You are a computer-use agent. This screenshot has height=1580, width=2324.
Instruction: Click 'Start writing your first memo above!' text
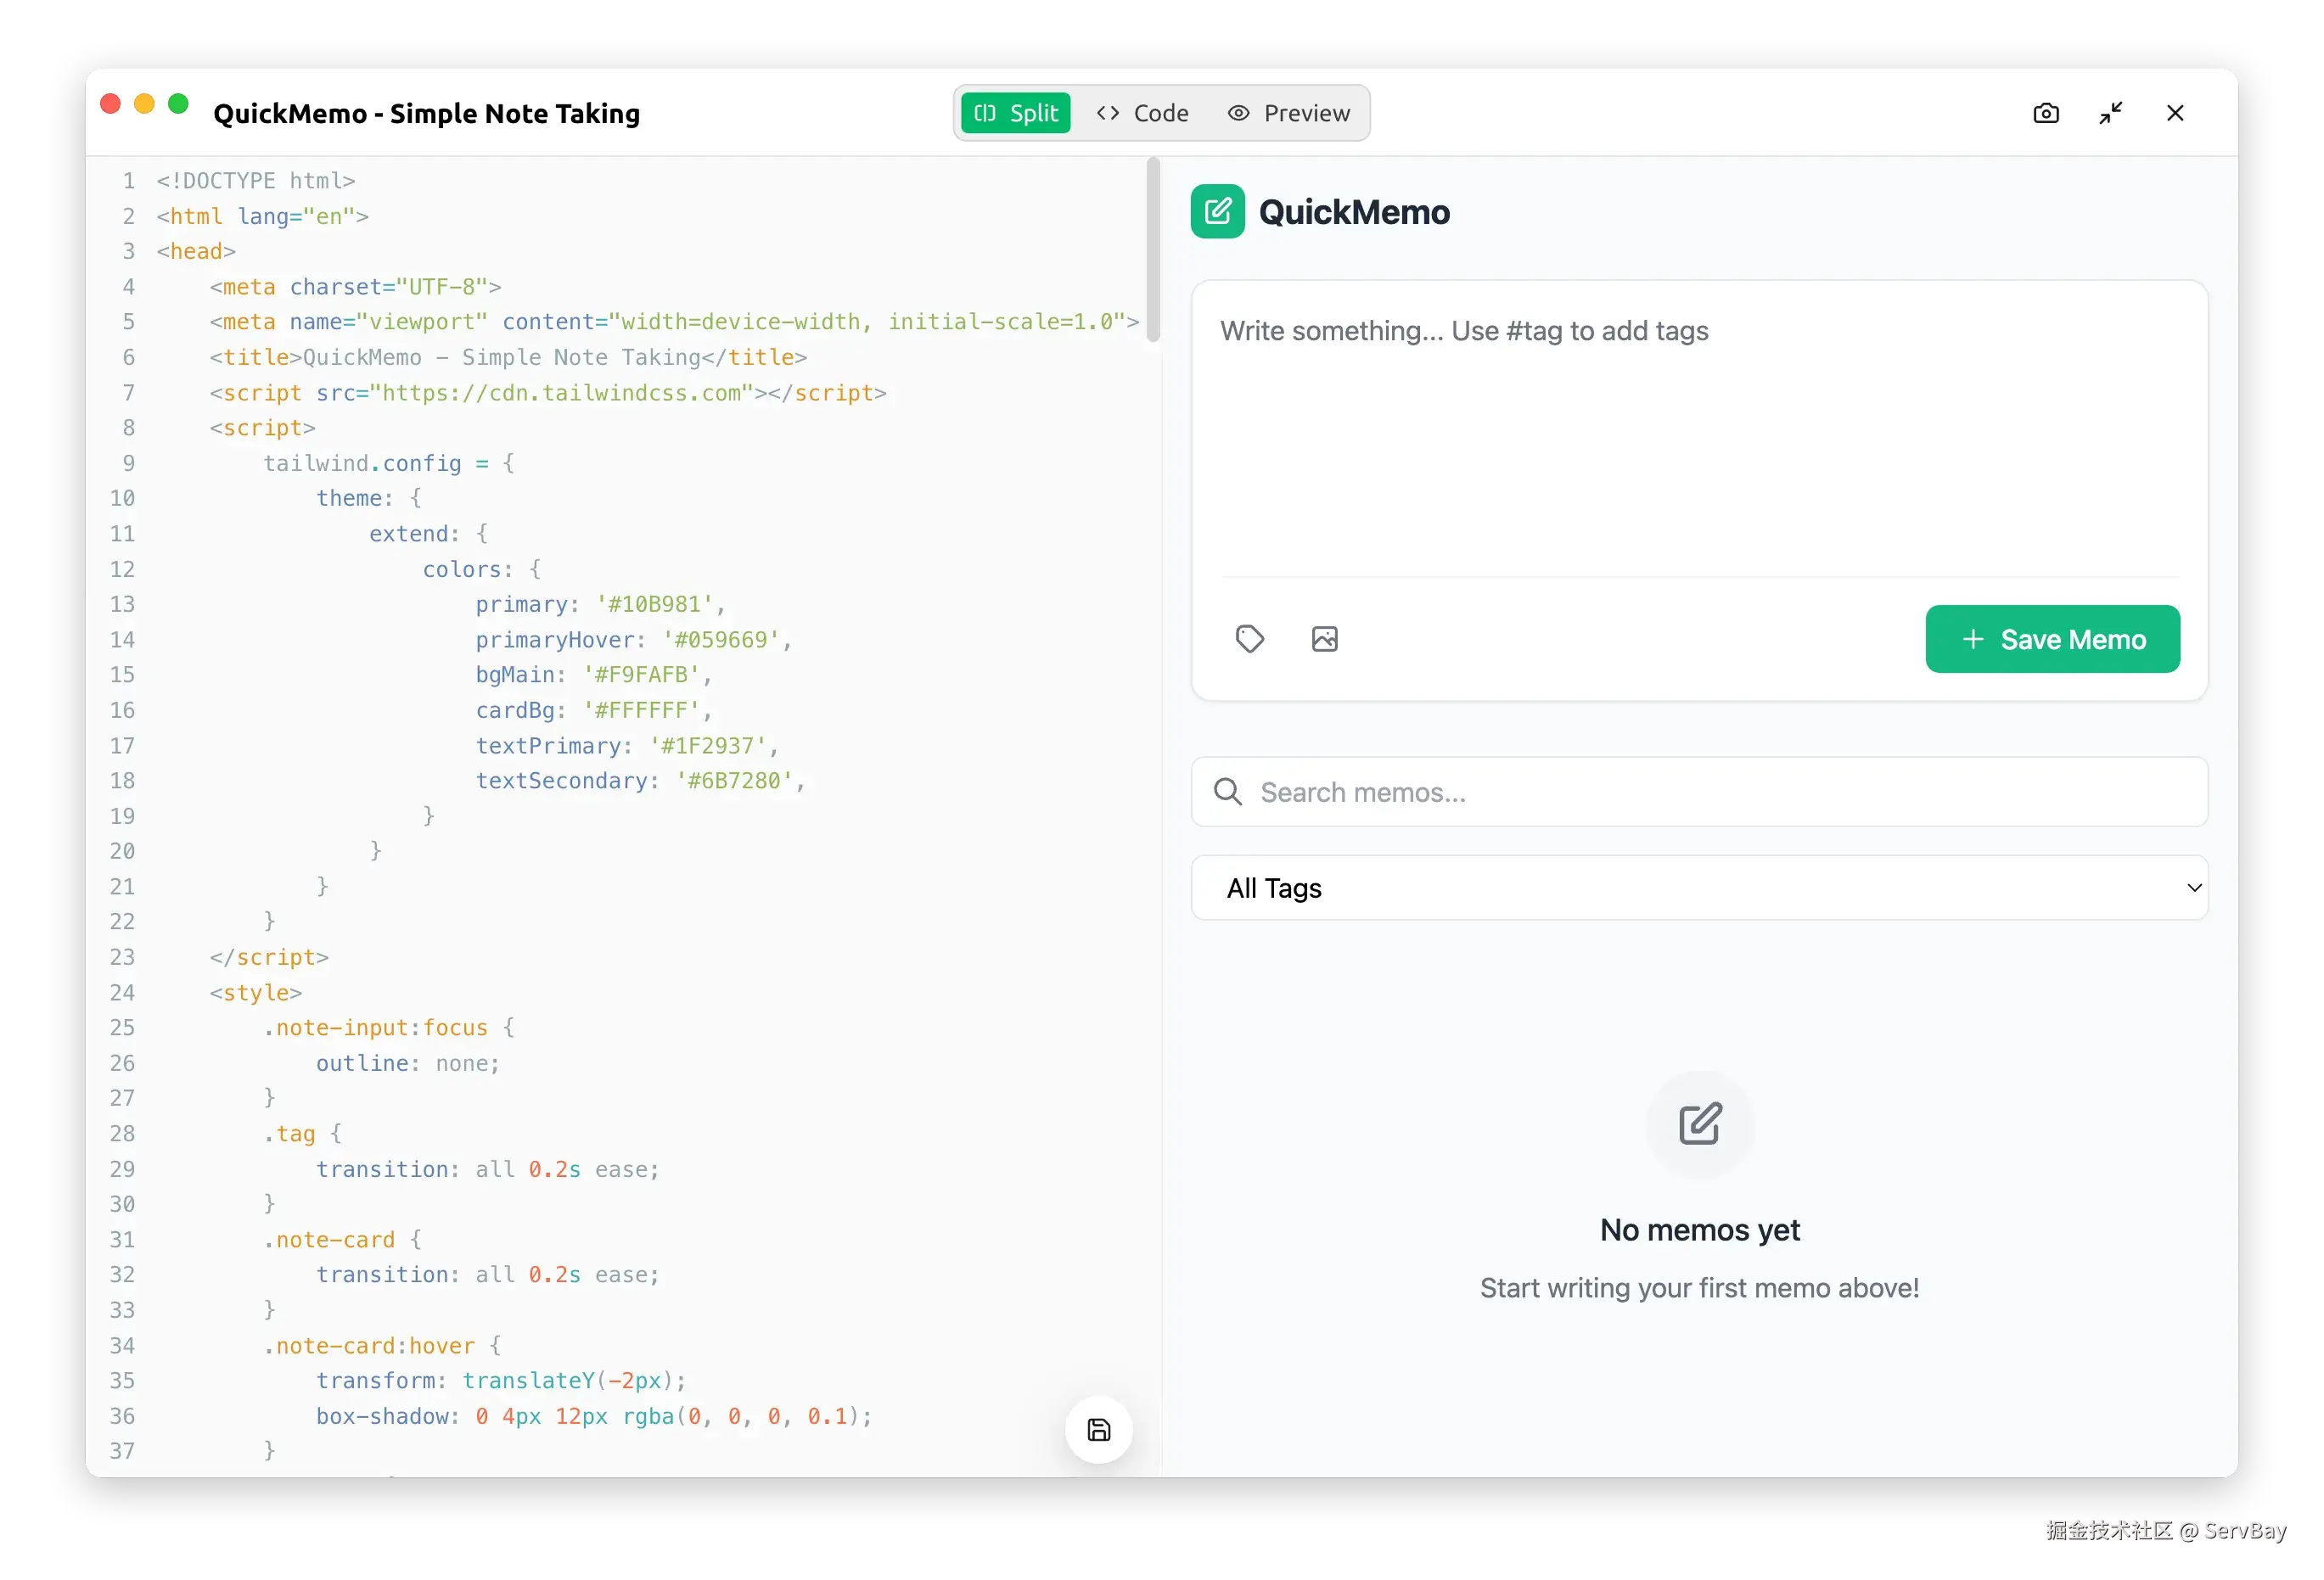(1699, 1288)
